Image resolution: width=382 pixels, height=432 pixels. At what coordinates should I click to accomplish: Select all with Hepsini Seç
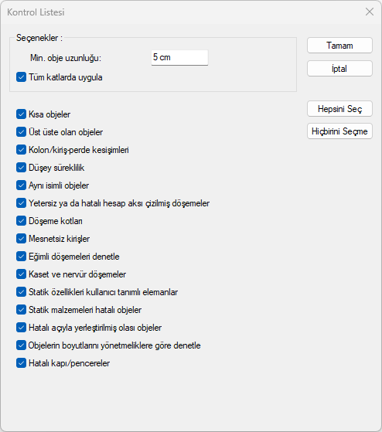point(339,109)
